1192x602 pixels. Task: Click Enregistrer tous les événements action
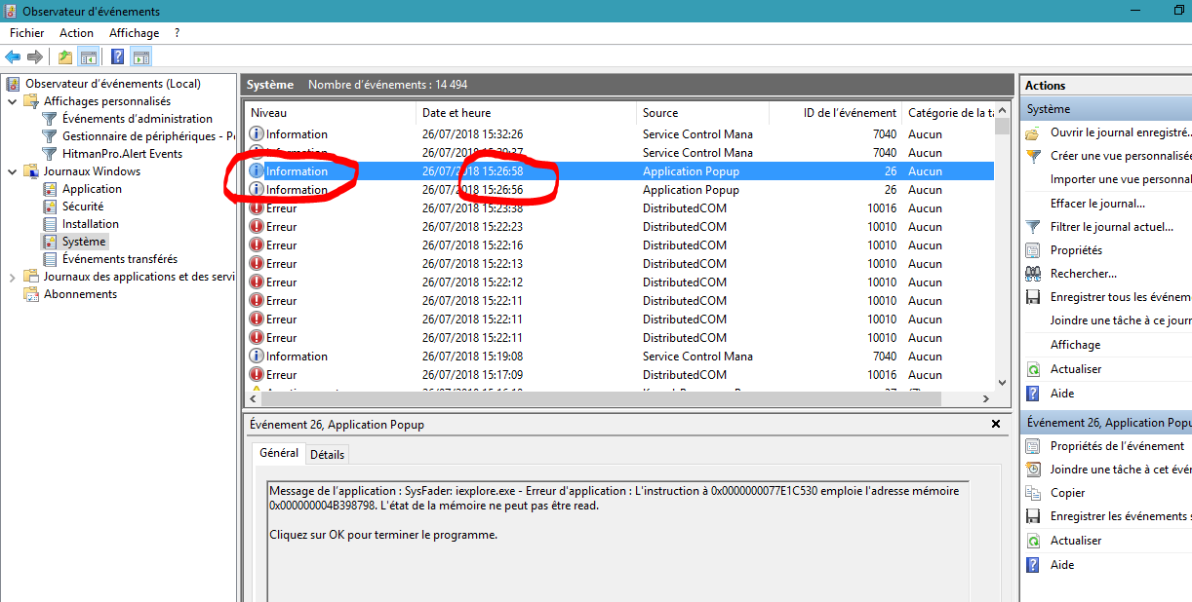click(x=1121, y=297)
